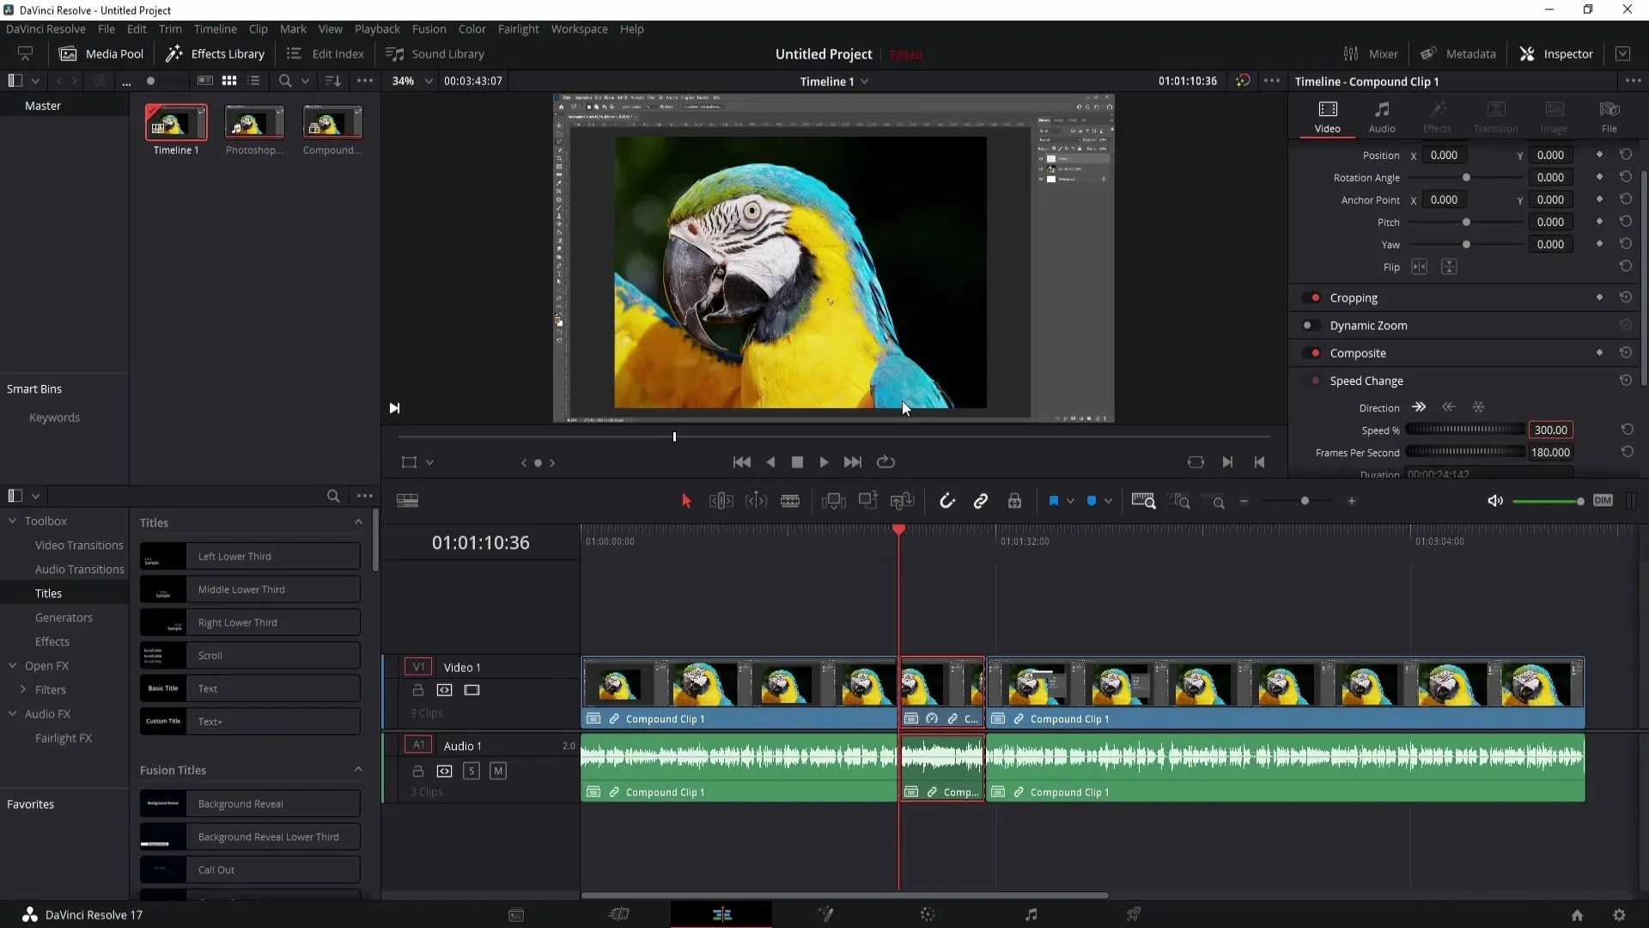The width and height of the screenshot is (1649, 928).
Task: Lock the Video 1 track
Action: (x=418, y=690)
